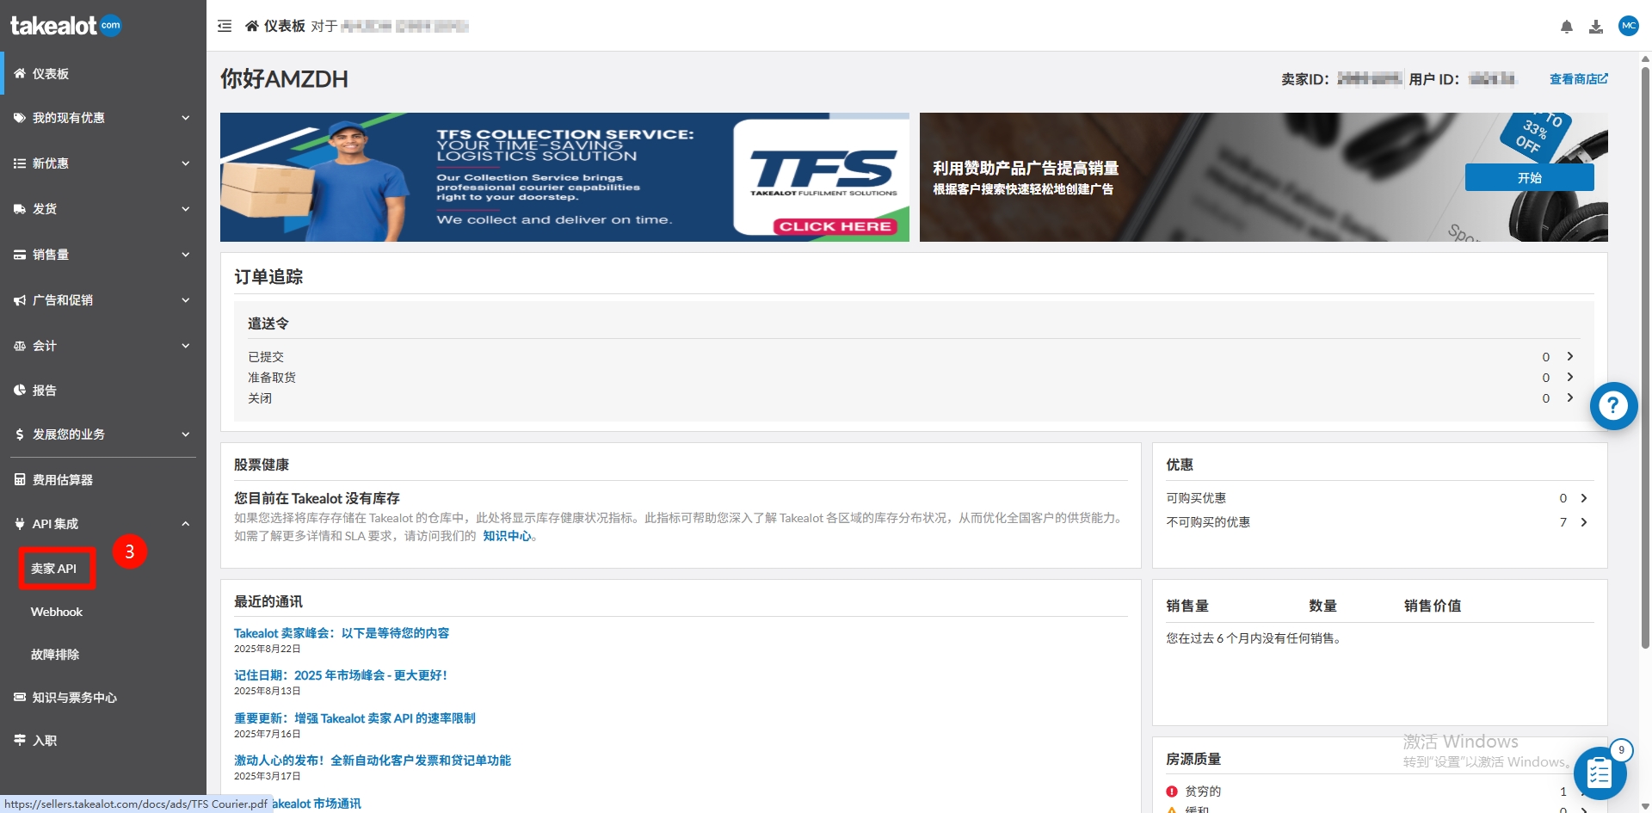Open 激动人心的发布 news link
Screen dimensions: 1652x813
coord(373,761)
